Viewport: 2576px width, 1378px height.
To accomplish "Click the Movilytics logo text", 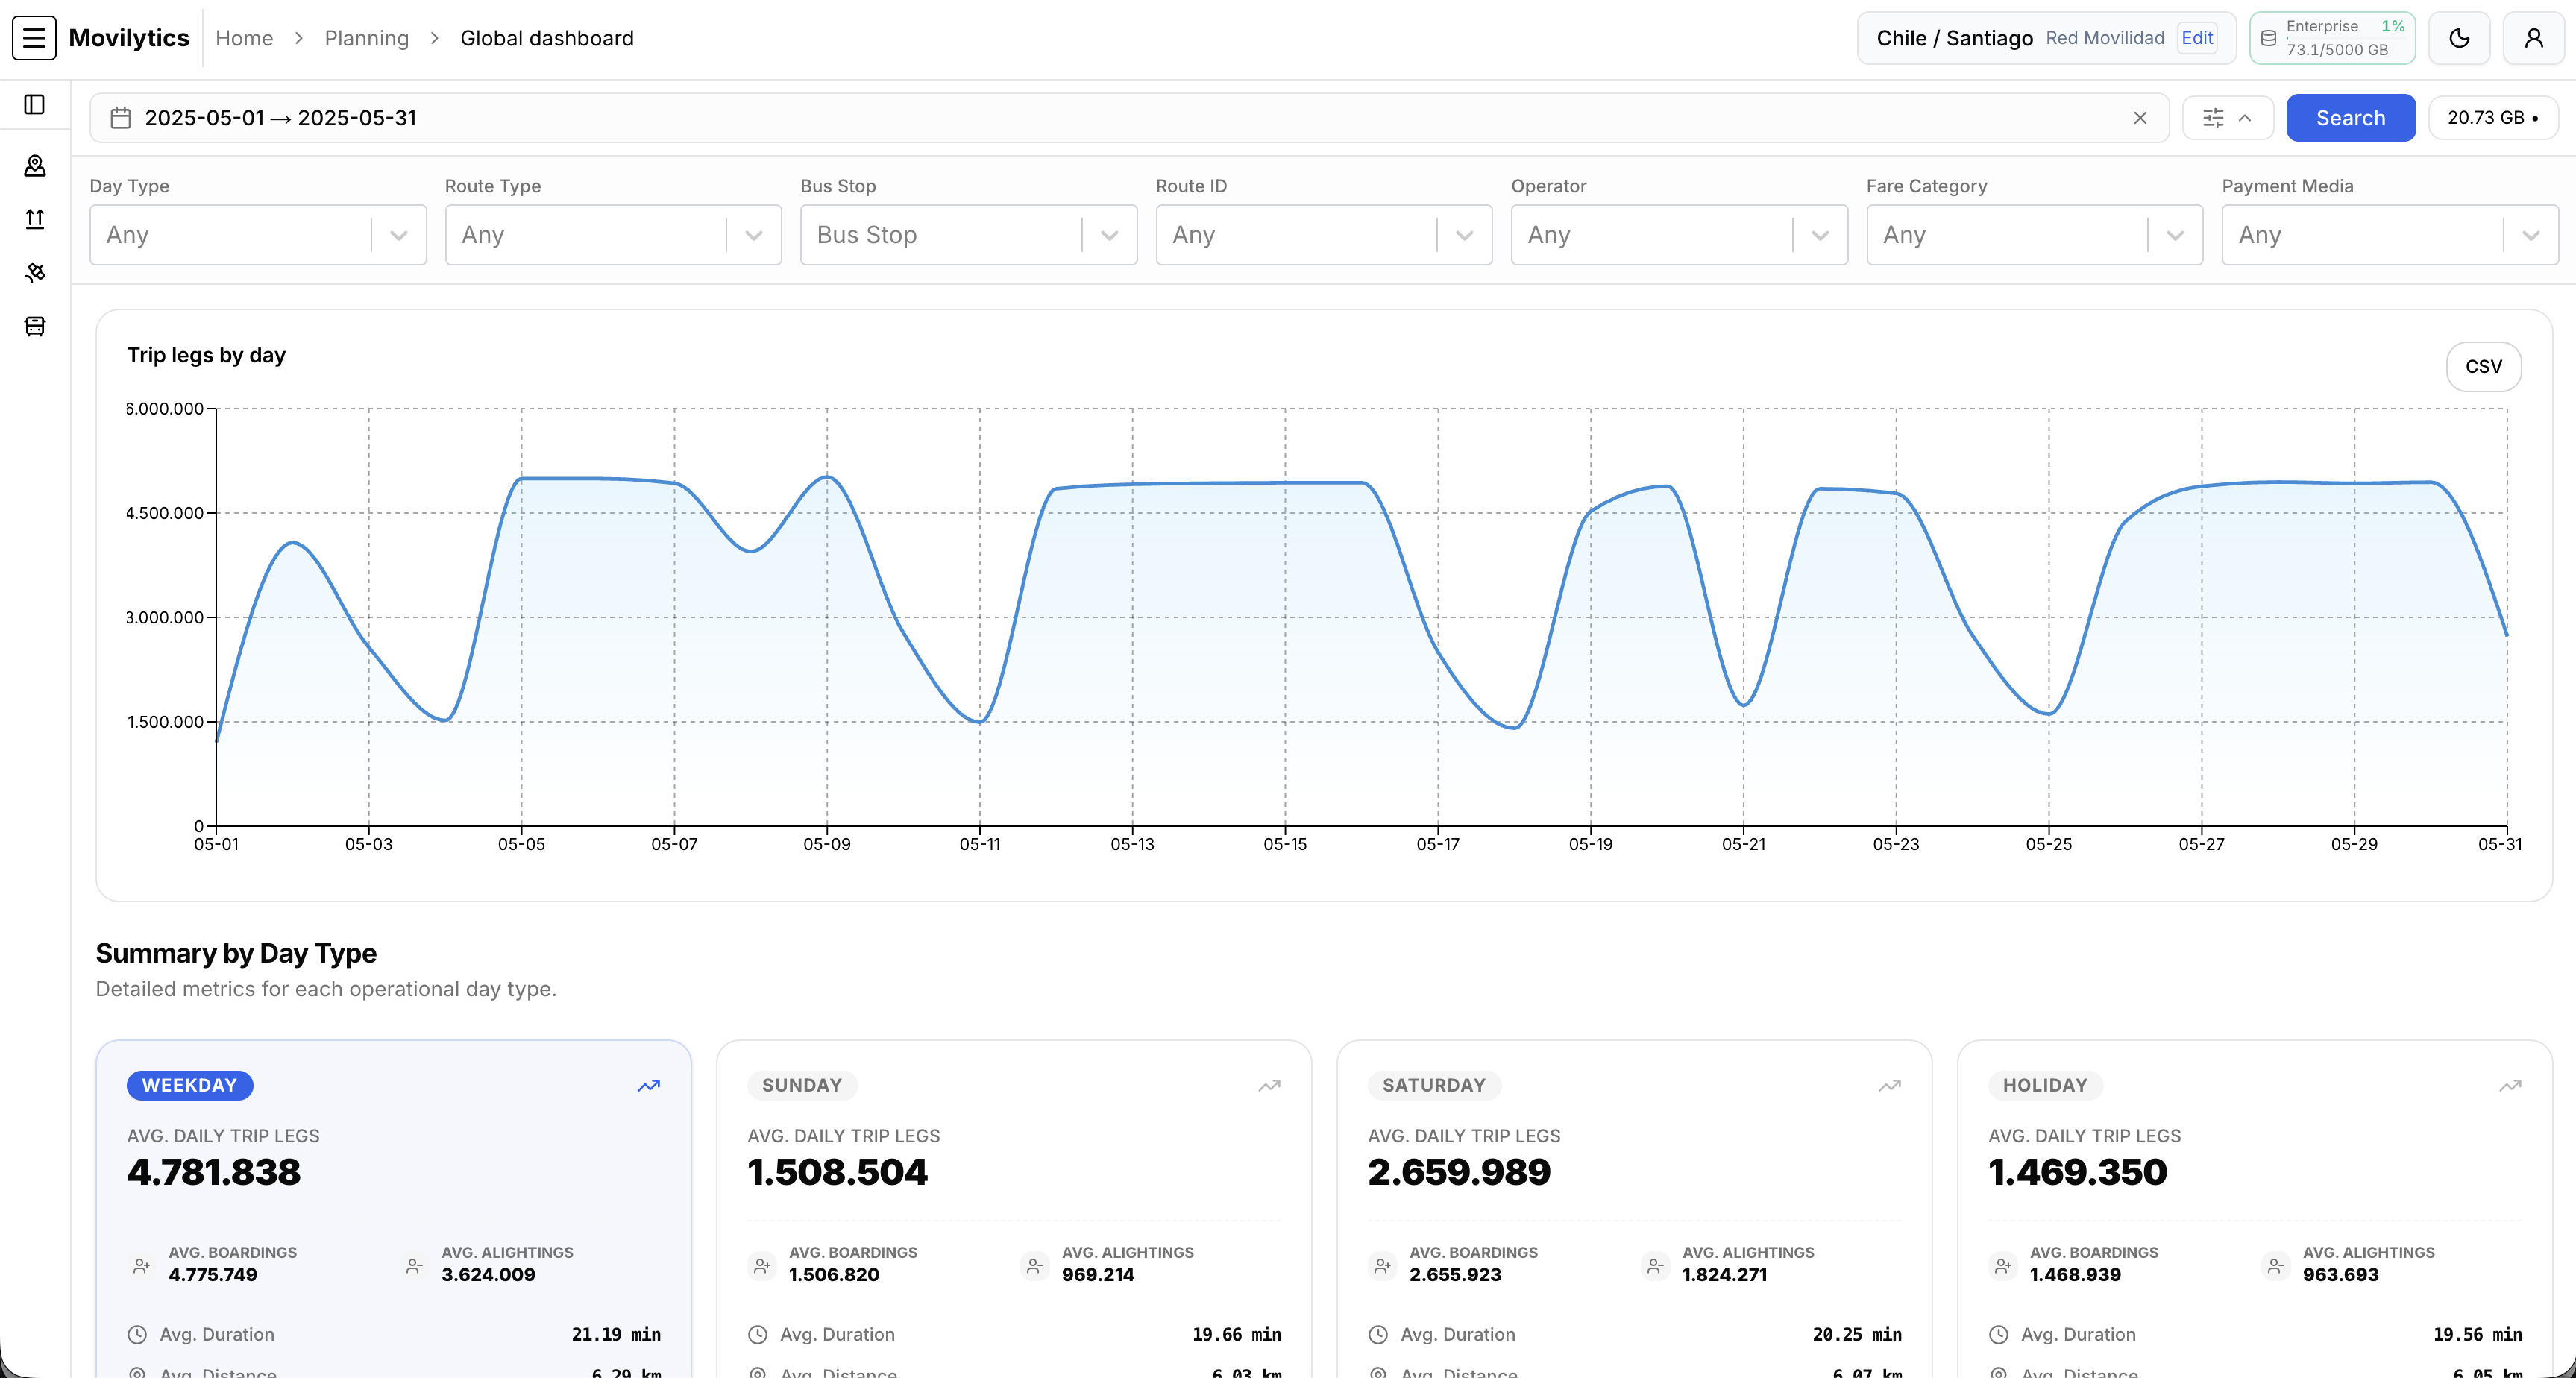I will pos(129,38).
